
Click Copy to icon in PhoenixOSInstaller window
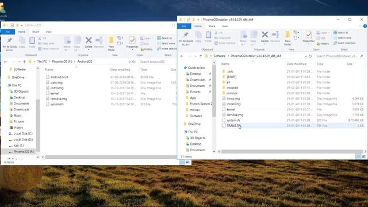(254, 35)
